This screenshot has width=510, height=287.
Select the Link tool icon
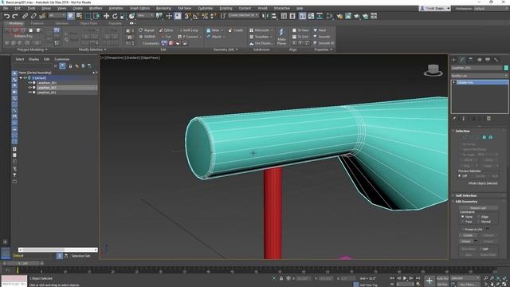click(x=25, y=16)
